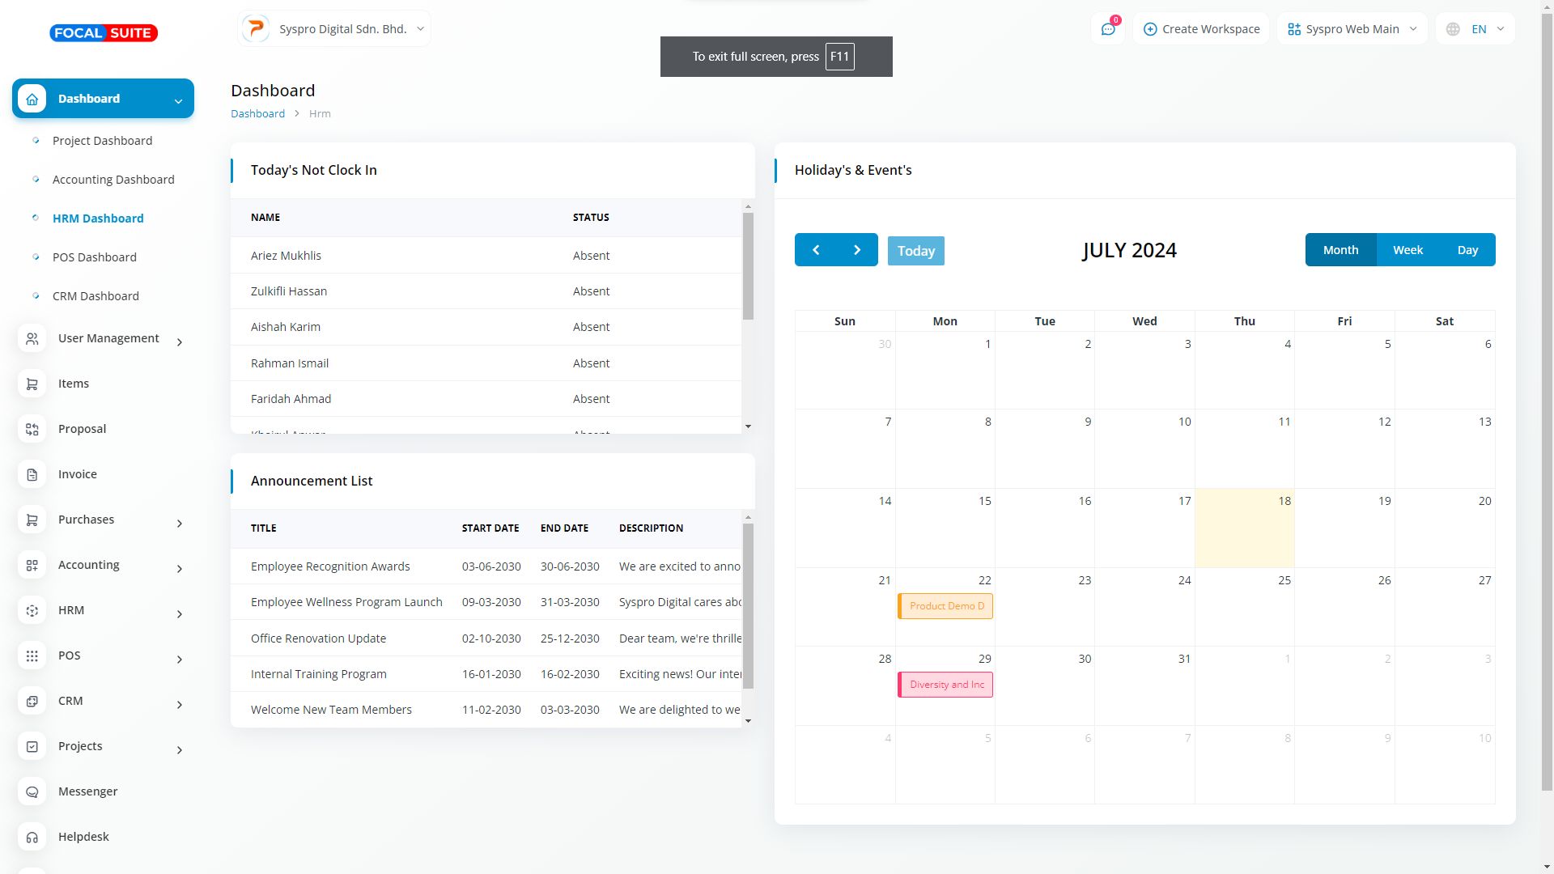Open the Invoice document icon
The height and width of the screenshot is (874, 1554).
click(x=32, y=474)
